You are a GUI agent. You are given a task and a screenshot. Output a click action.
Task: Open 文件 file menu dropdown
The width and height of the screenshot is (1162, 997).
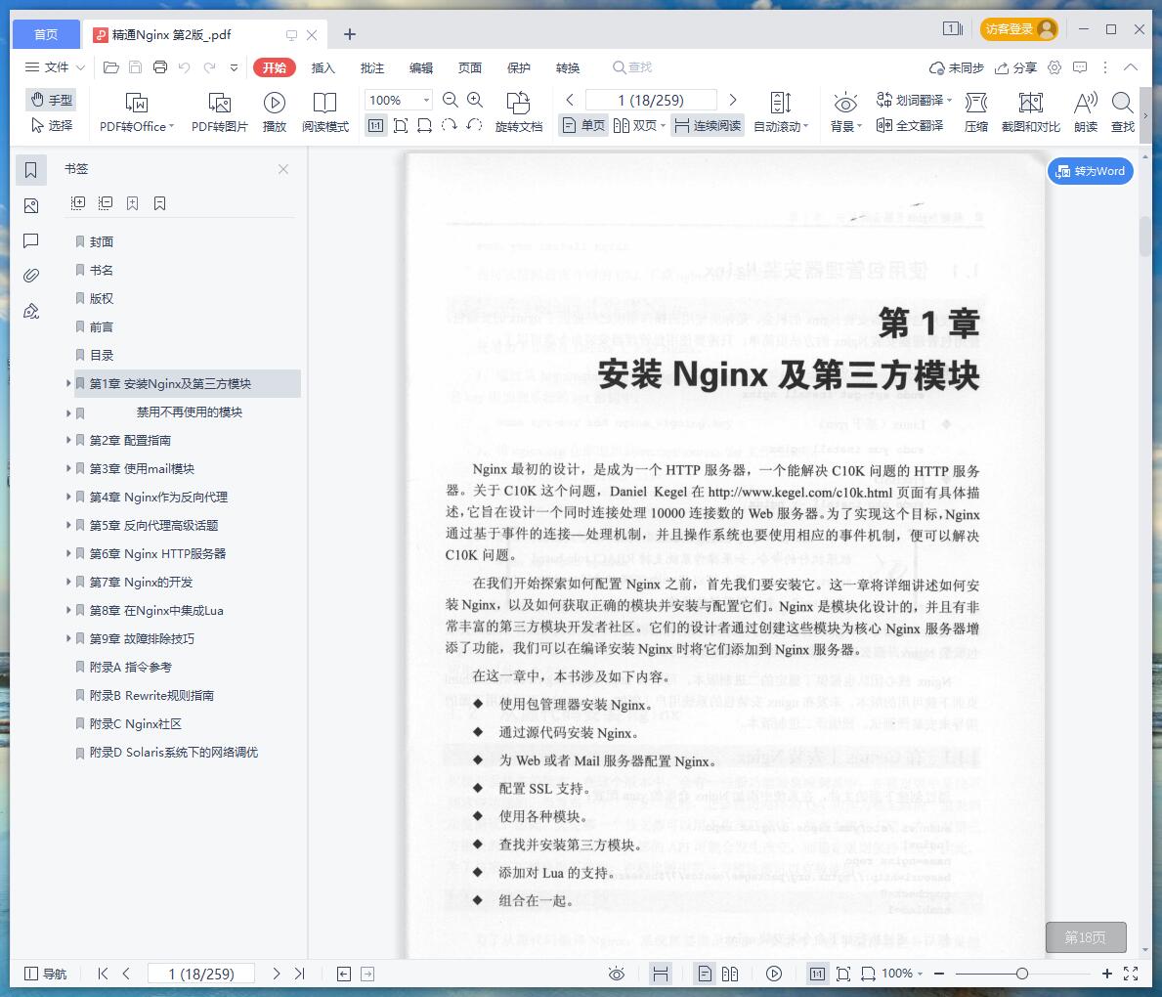[55, 67]
